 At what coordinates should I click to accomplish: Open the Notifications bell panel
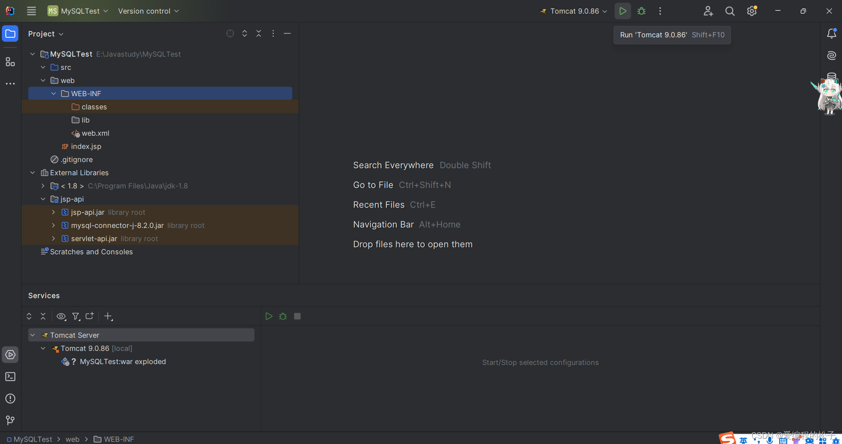tap(831, 34)
